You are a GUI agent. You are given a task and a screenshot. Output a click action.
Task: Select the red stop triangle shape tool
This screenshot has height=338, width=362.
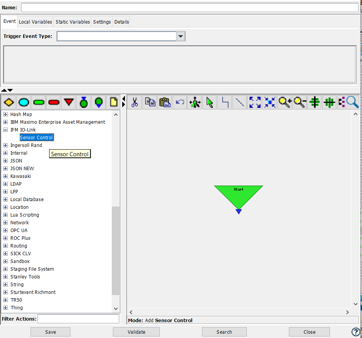[68, 102]
